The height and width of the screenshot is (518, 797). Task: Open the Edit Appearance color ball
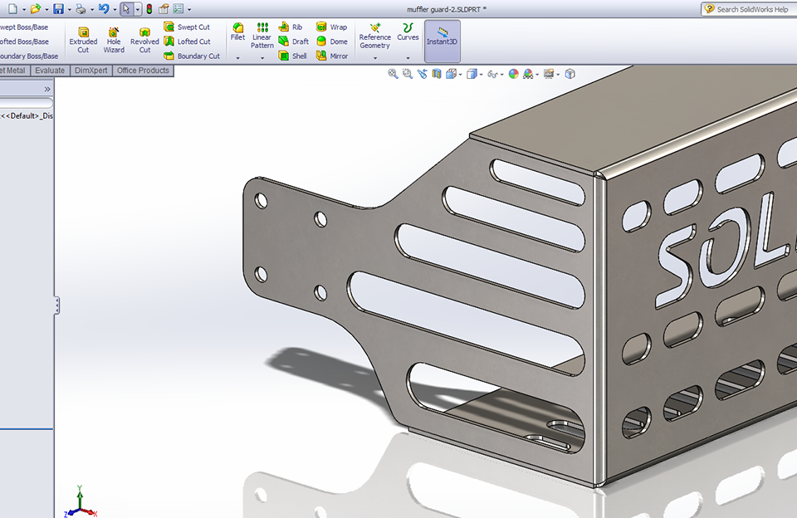[x=514, y=74]
